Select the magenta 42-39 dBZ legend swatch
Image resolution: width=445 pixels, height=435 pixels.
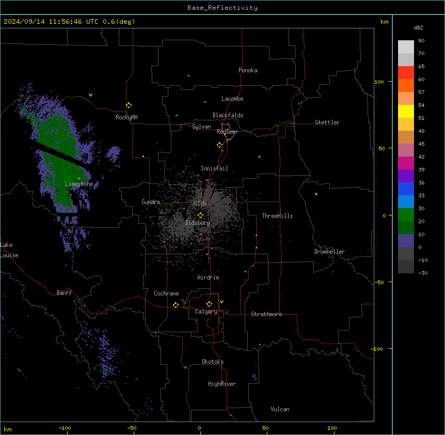[x=406, y=163]
